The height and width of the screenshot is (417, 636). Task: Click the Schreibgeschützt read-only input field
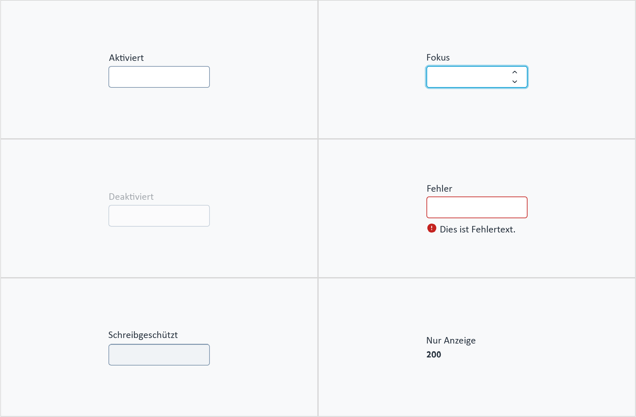tap(159, 355)
